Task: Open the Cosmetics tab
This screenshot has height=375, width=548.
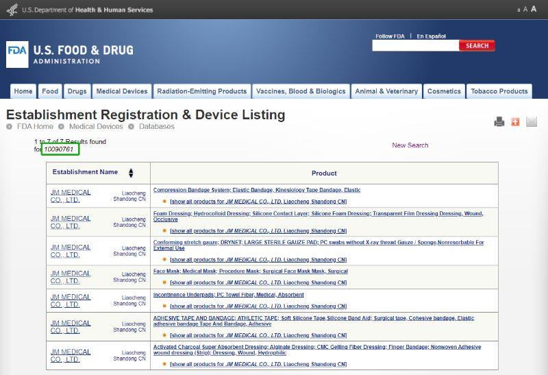Action: [x=444, y=91]
